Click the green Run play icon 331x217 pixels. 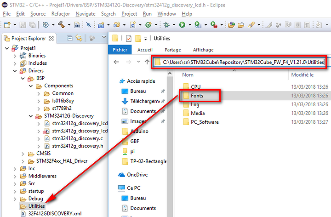[x=182, y=25]
